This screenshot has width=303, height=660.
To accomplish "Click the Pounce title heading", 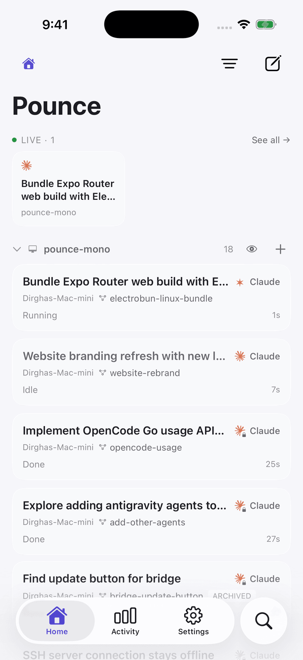I will [x=57, y=106].
